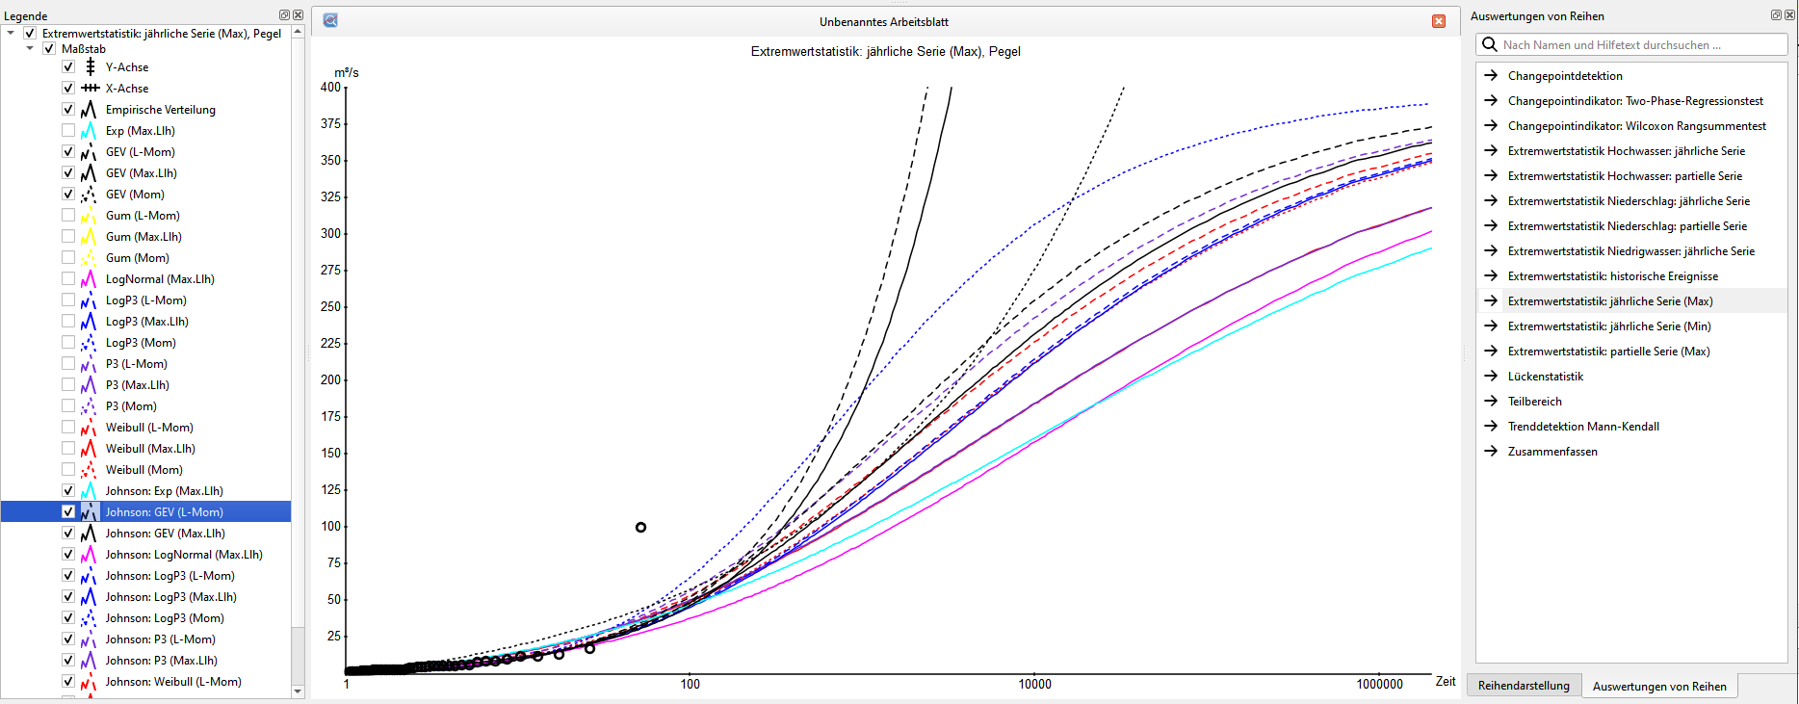Uncheck the Johnson: P3 (L-Mom) checkbox
Screen dimensions: 1799x704
click(x=68, y=639)
